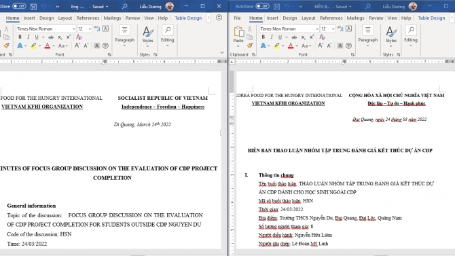Apply Subscript in the left Word window
455x256 pixels.
click(x=60, y=37)
